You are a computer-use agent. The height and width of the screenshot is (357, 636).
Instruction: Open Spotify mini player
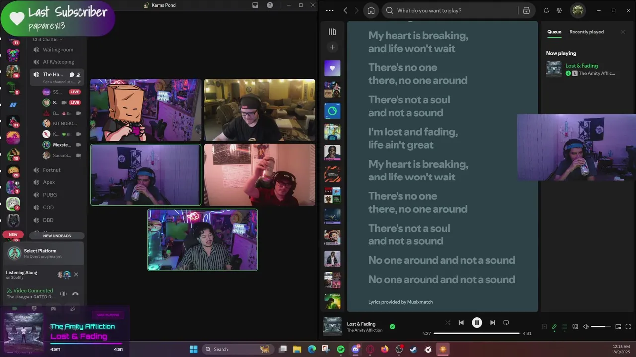pyautogui.click(x=618, y=327)
